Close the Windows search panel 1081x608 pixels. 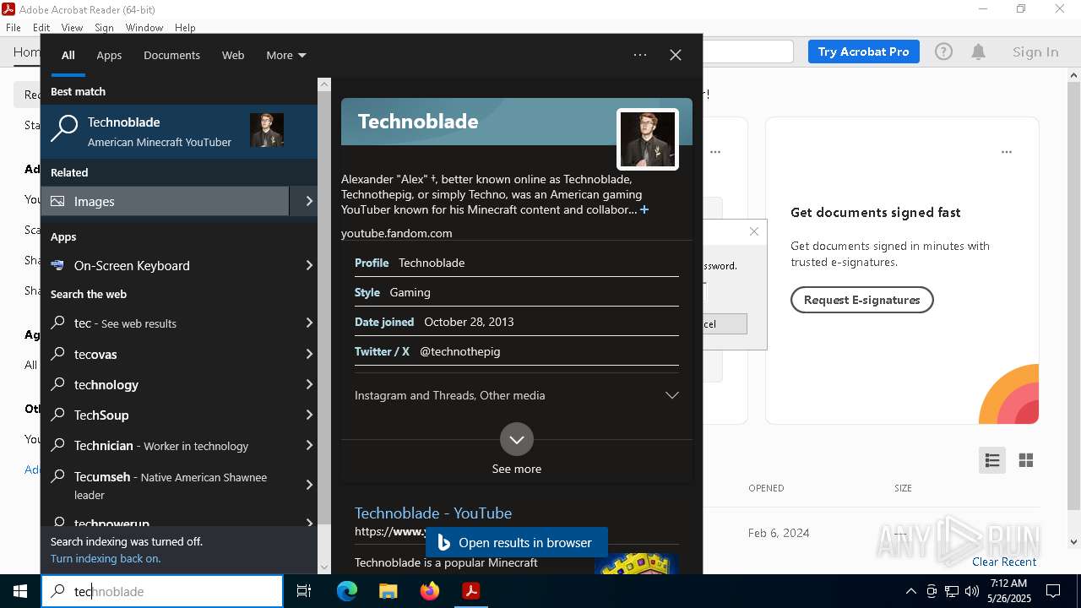tap(676, 55)
